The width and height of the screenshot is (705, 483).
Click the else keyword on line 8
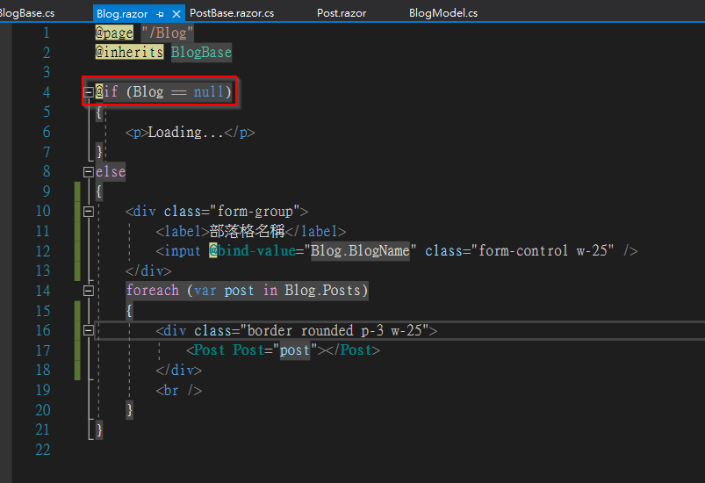(x=111, y=171)
